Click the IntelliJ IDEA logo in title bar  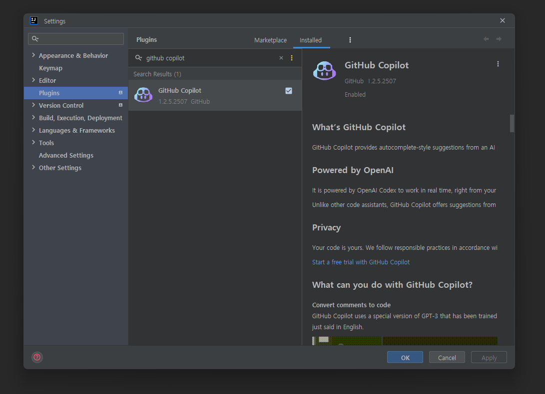point(33,20)
